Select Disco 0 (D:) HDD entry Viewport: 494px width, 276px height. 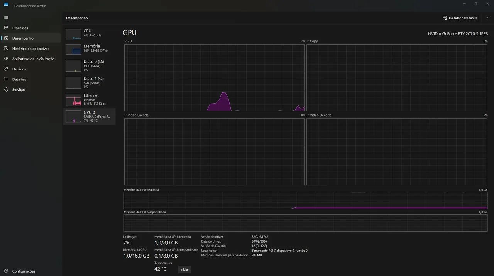[89, 65]
